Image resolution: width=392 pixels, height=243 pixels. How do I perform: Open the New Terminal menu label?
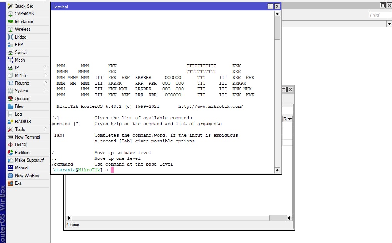(27, 137)
